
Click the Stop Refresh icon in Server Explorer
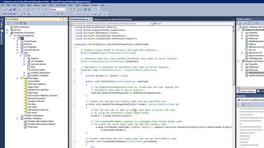click(12, 23)
